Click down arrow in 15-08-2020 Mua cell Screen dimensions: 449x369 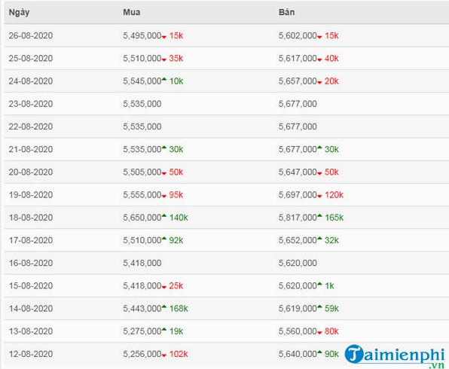(164, 287)
